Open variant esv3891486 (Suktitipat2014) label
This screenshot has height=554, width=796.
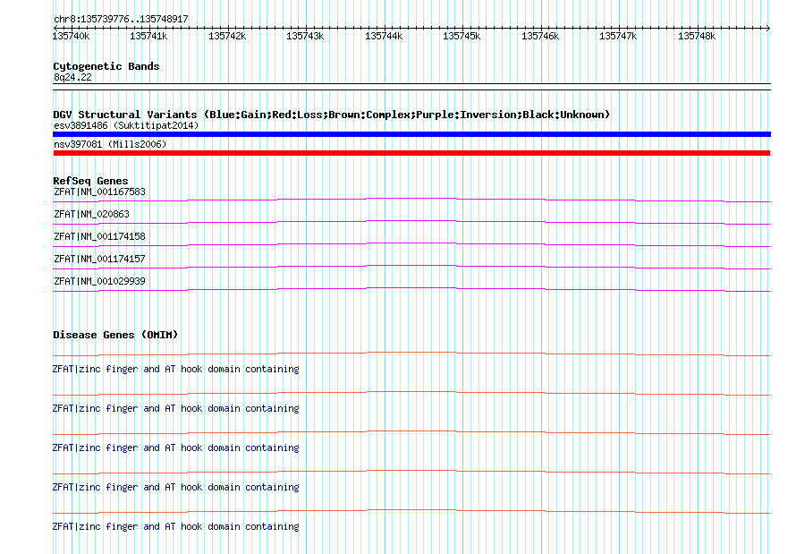(126, 125)
